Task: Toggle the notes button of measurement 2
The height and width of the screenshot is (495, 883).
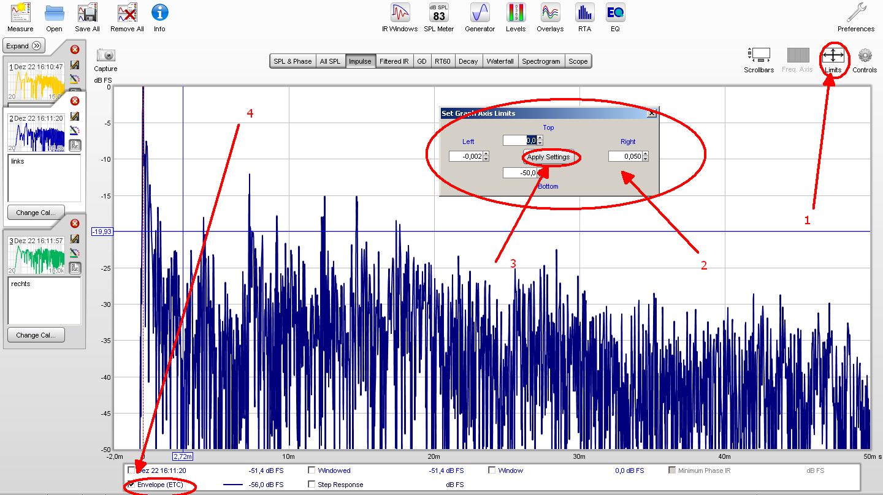Action: (x=75, y=145)
